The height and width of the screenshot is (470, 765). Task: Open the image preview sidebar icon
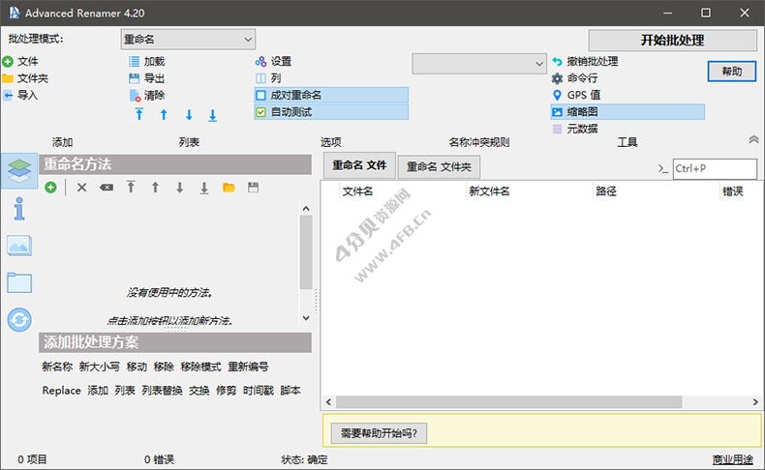tap(19, 246)
